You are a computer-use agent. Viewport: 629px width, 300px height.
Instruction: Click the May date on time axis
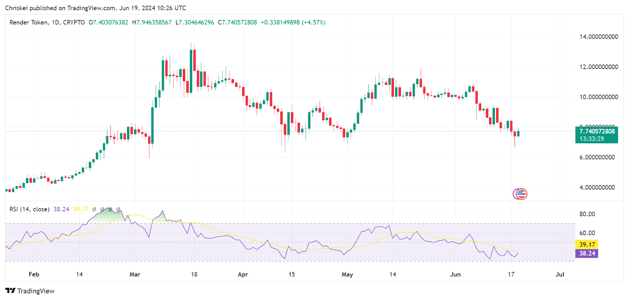click(347, 274)
